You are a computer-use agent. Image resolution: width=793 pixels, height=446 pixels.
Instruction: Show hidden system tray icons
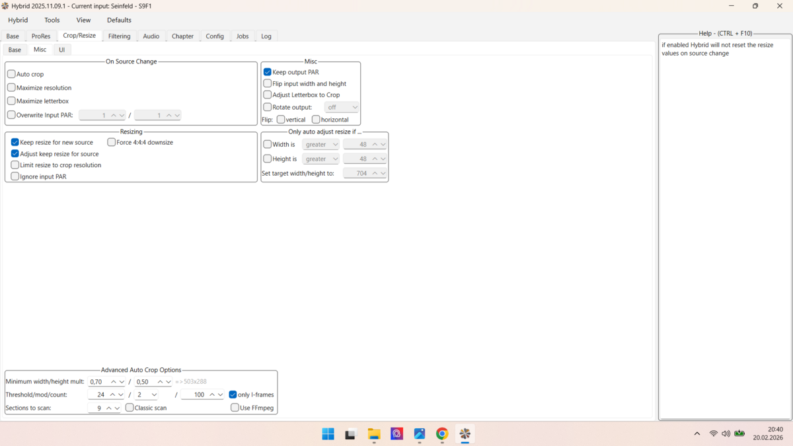pyautogui.click(x=697, y=434)
